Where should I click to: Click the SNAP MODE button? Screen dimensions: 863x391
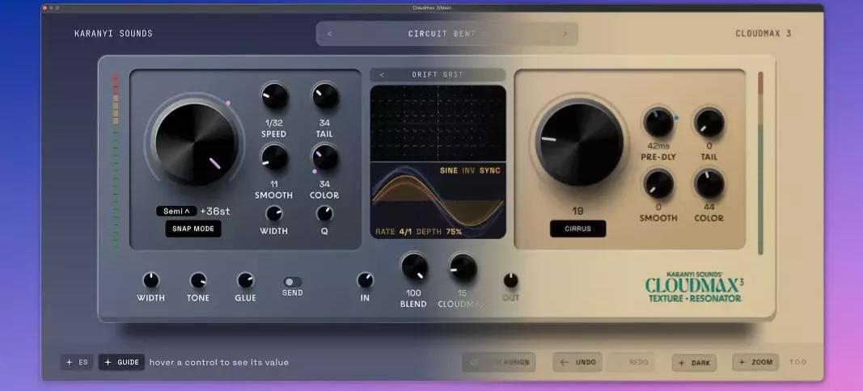(x=193, y=229)
